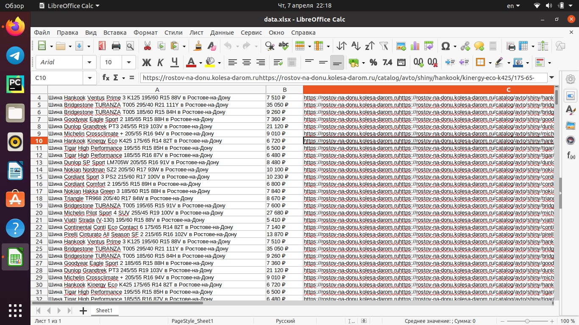Click the Обзор activities button
The image size is (579, 325).
(x=15, y=6)
